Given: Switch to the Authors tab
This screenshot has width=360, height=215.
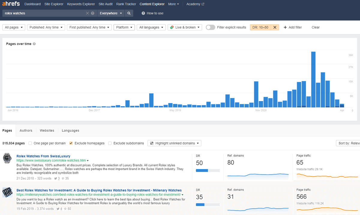Looking at the screenshot, I should [x=26, y=130].
